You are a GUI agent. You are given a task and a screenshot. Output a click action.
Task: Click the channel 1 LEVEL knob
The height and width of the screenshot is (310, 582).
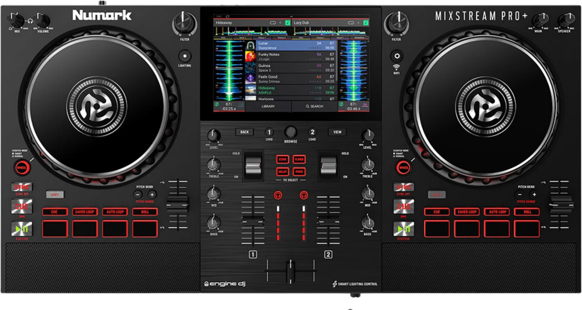214,136
